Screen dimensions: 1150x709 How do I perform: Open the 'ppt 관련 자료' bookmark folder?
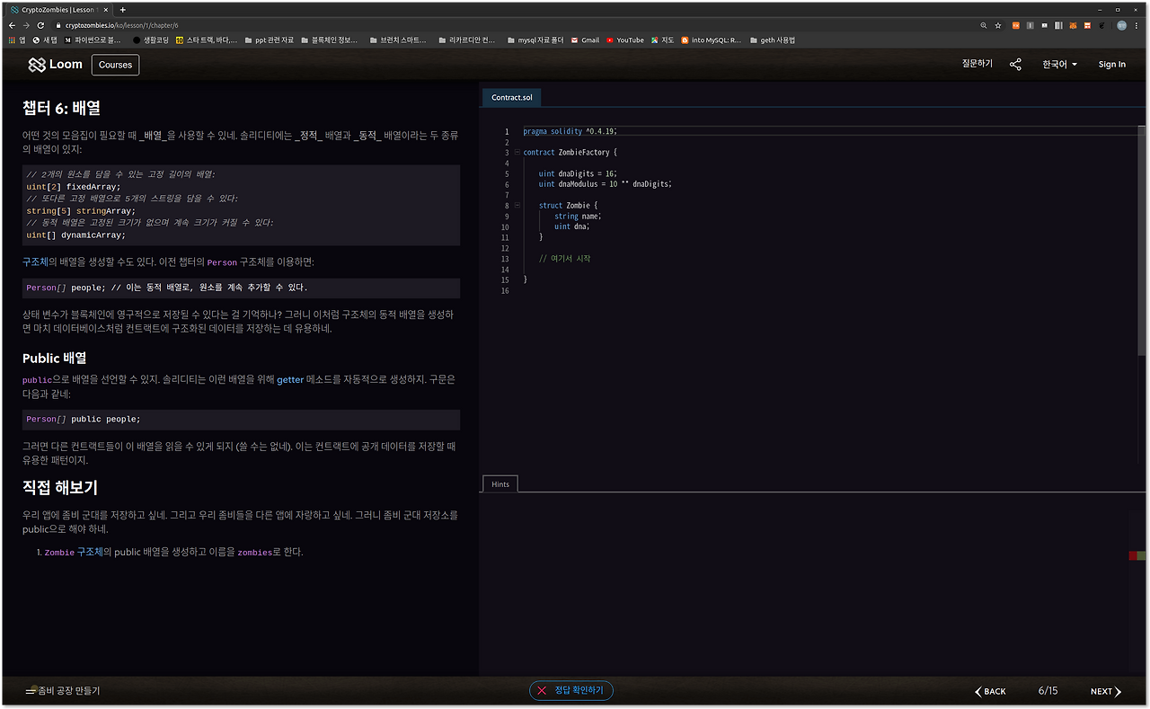[x=269, y=40]
